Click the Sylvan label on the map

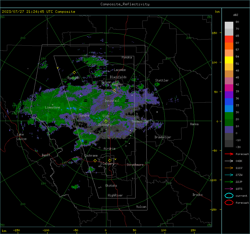pyautogui.click(x=106, y=82)
